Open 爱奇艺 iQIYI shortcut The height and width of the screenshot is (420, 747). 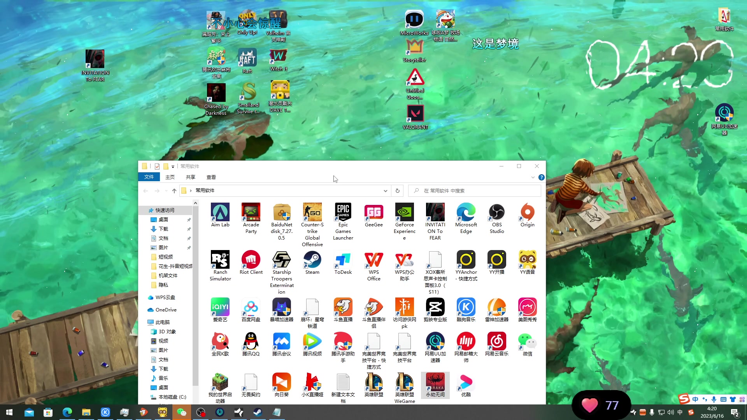pos(220,310)
